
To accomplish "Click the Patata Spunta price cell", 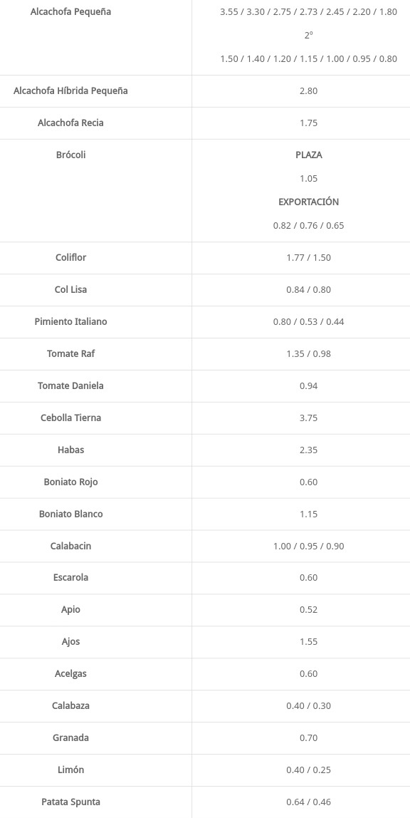I will [x=308, y=802].
